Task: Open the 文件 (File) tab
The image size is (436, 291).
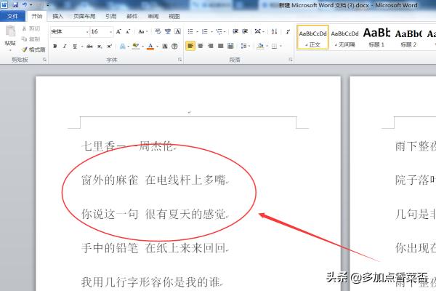Action: point(13,16)
